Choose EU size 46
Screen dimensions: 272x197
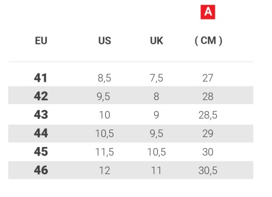(41, 170)
